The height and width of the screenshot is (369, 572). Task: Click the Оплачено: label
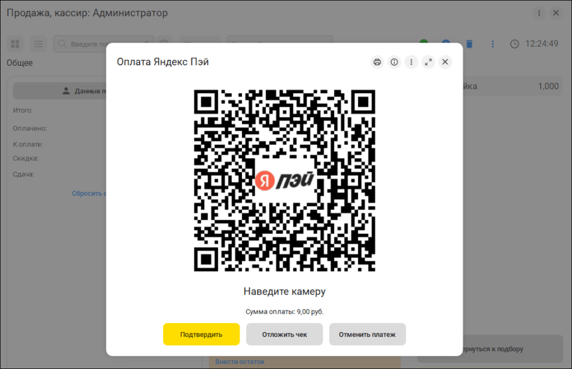pyautogui.click(x=30, y=129)
